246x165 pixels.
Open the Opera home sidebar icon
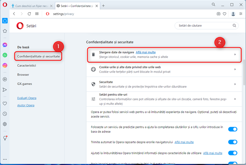pyautogui.click(x=5, y=20)
